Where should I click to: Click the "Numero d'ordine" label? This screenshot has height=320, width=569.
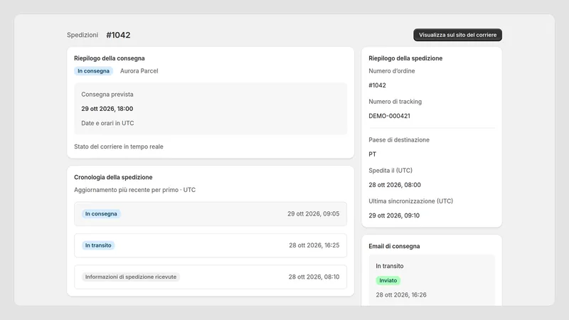(x=392, y=70)
